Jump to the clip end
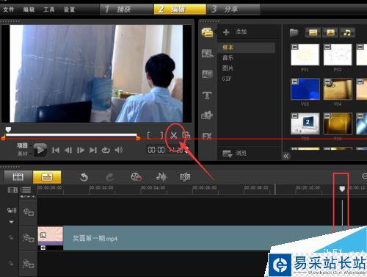The width and height of the screenshot is (367, 277). [93, 150]
